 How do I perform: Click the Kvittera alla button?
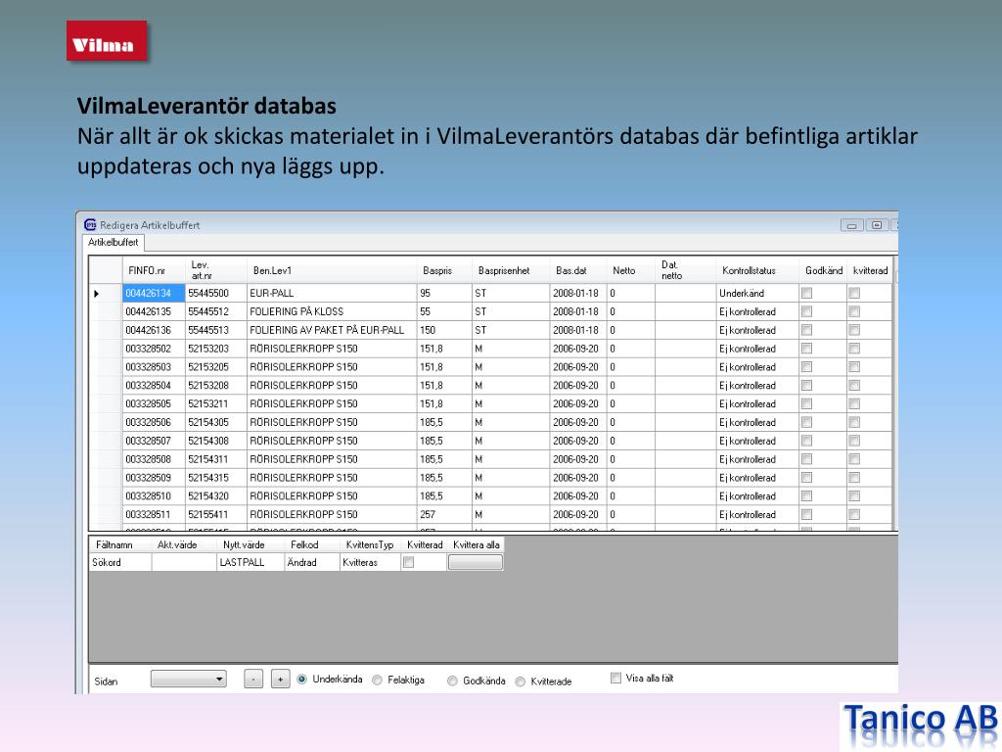[x=476, y=562]
